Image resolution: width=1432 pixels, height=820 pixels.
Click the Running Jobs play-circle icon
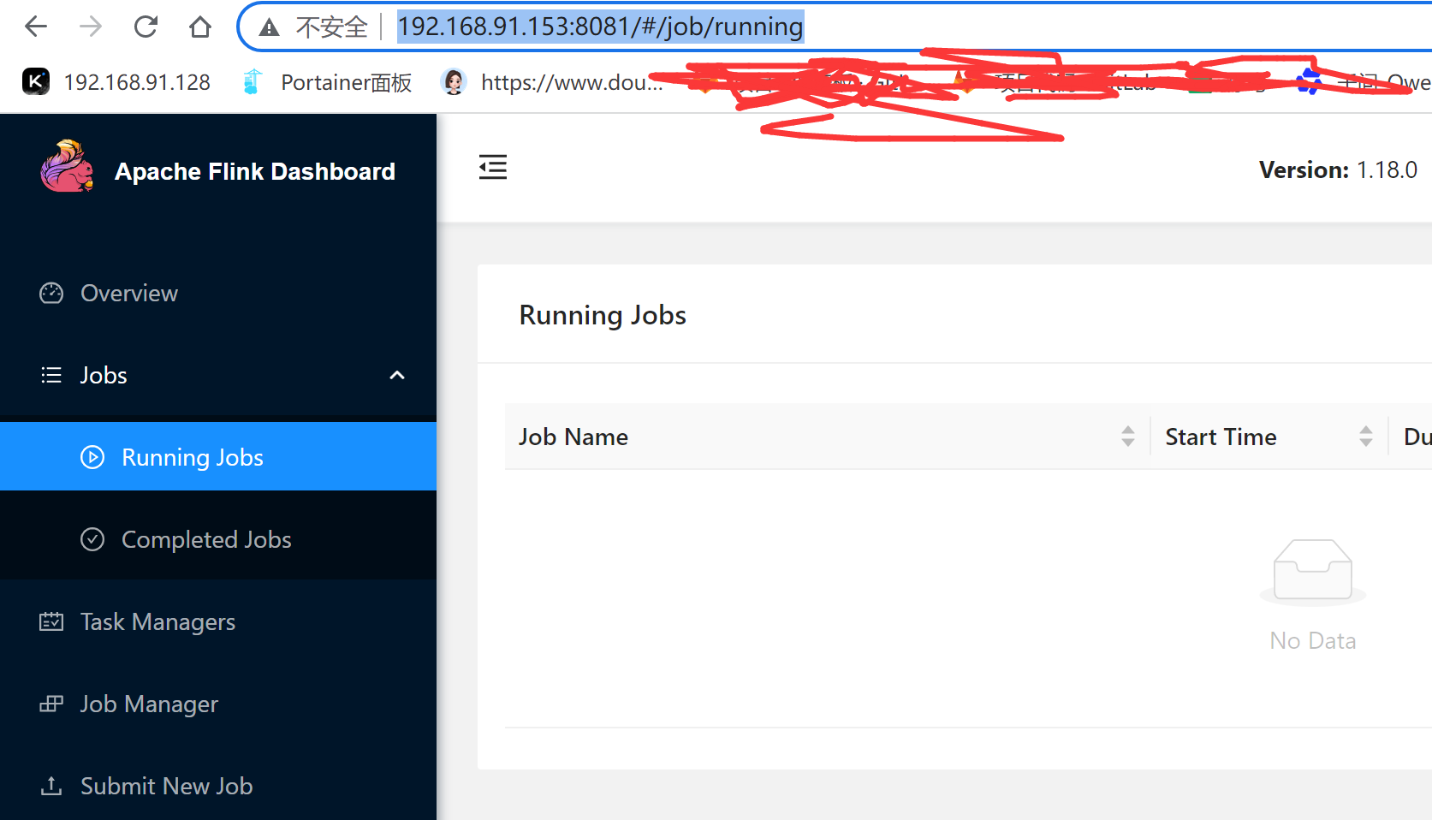click(92, 457)
